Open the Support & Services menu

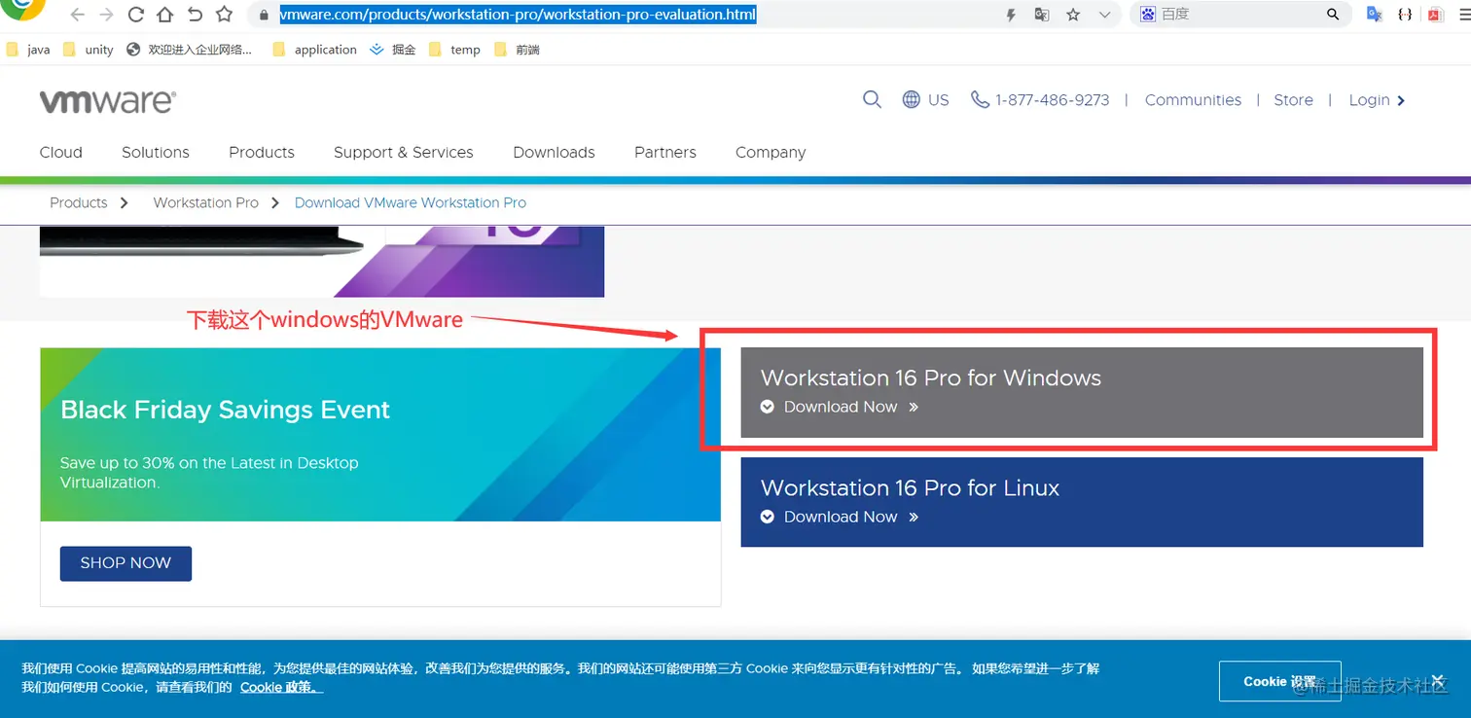[404, 153]
